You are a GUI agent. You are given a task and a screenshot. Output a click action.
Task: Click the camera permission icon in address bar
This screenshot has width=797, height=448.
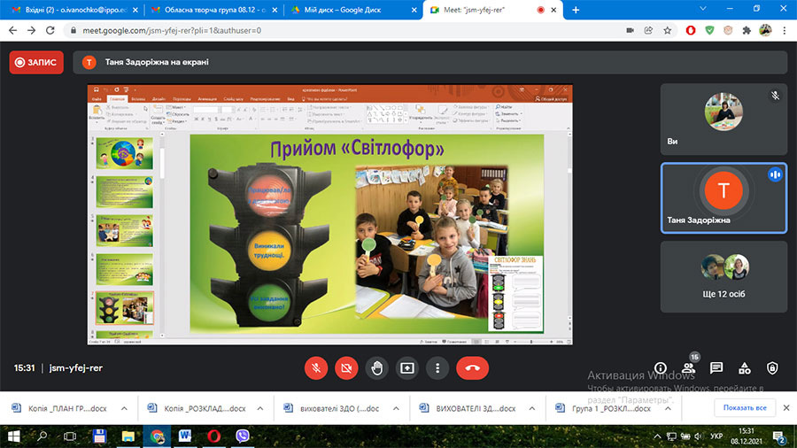pyautogui.click(x=630, y=30)
